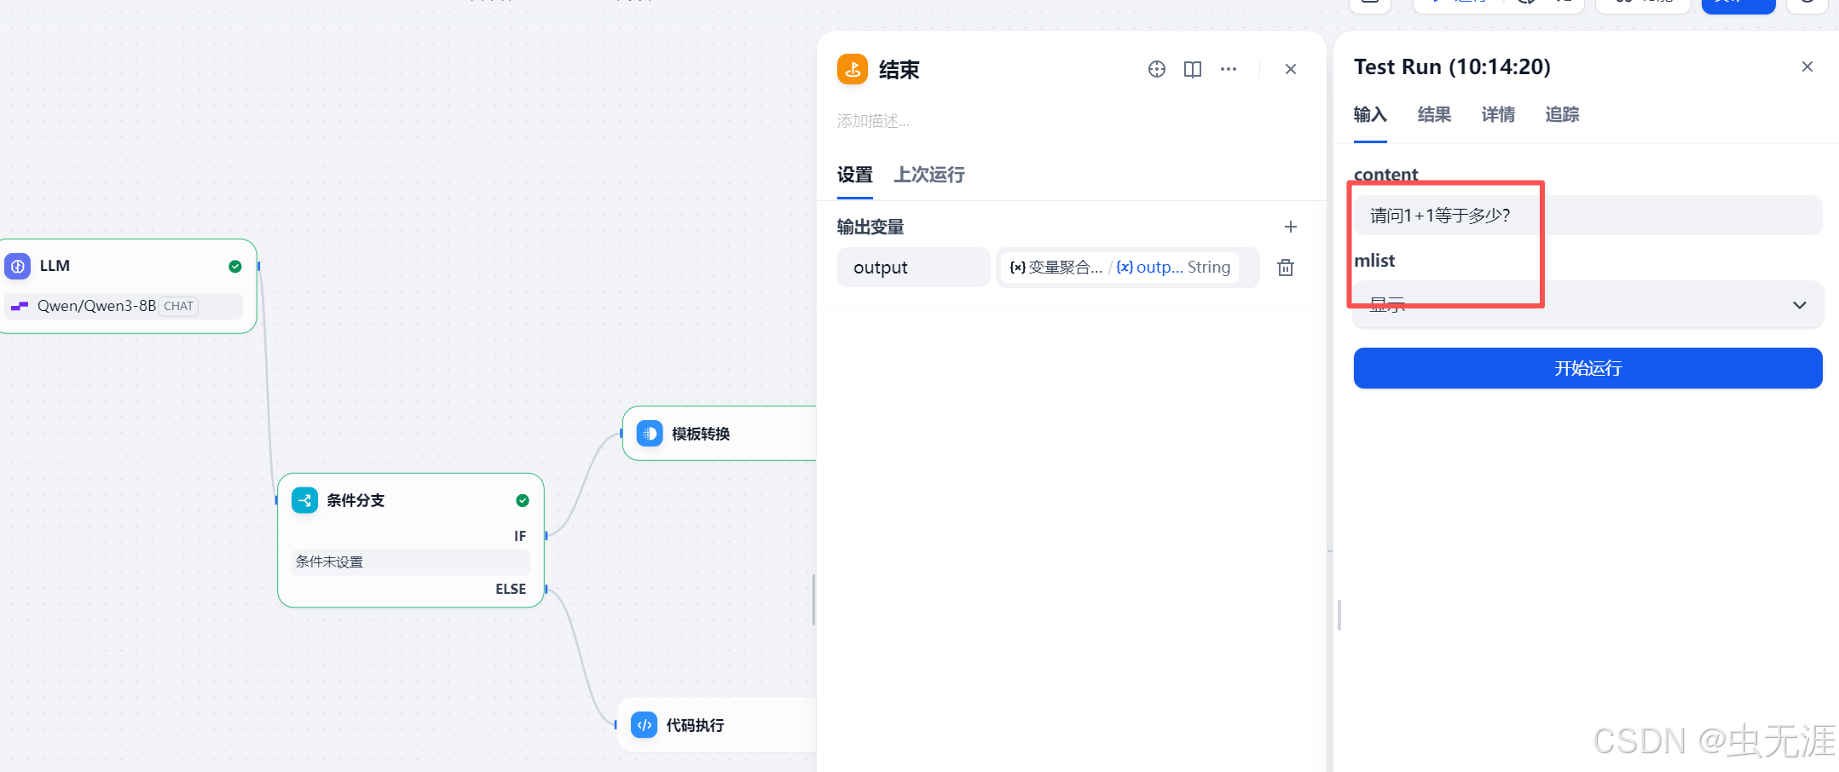Click the 代码执行 code execution node icon

point(644,724)
